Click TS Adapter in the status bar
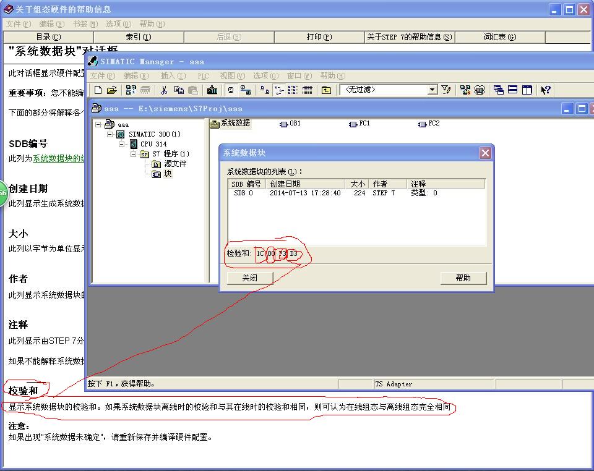This screenshot has width=594, height=471. [394, 384]
